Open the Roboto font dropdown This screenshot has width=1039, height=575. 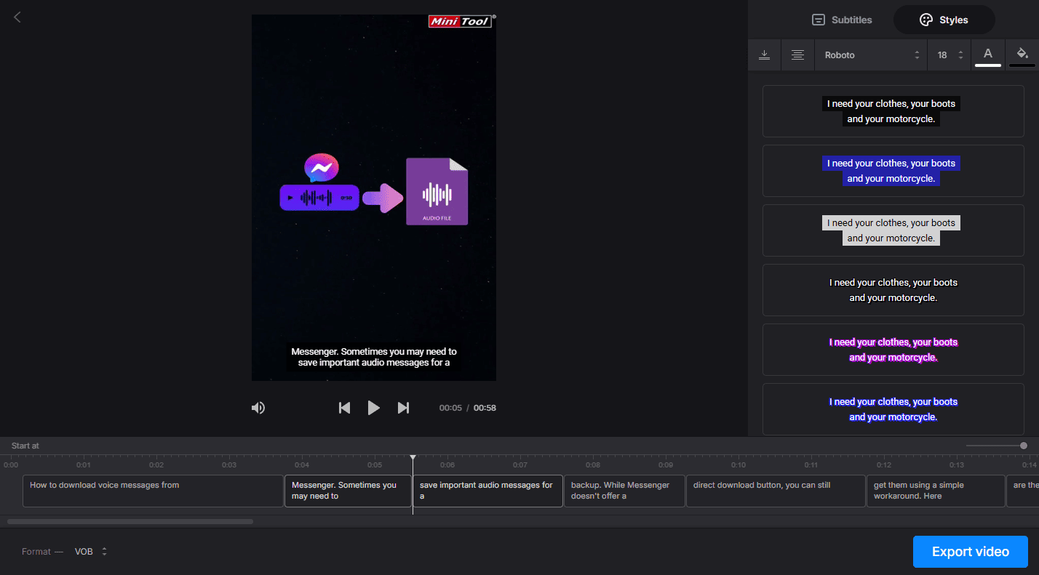click(x=871, y=55)
